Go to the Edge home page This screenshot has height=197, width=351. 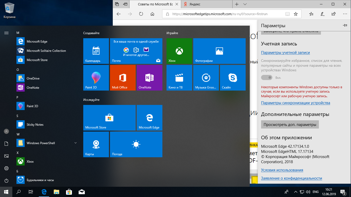(x=152, y=14)
